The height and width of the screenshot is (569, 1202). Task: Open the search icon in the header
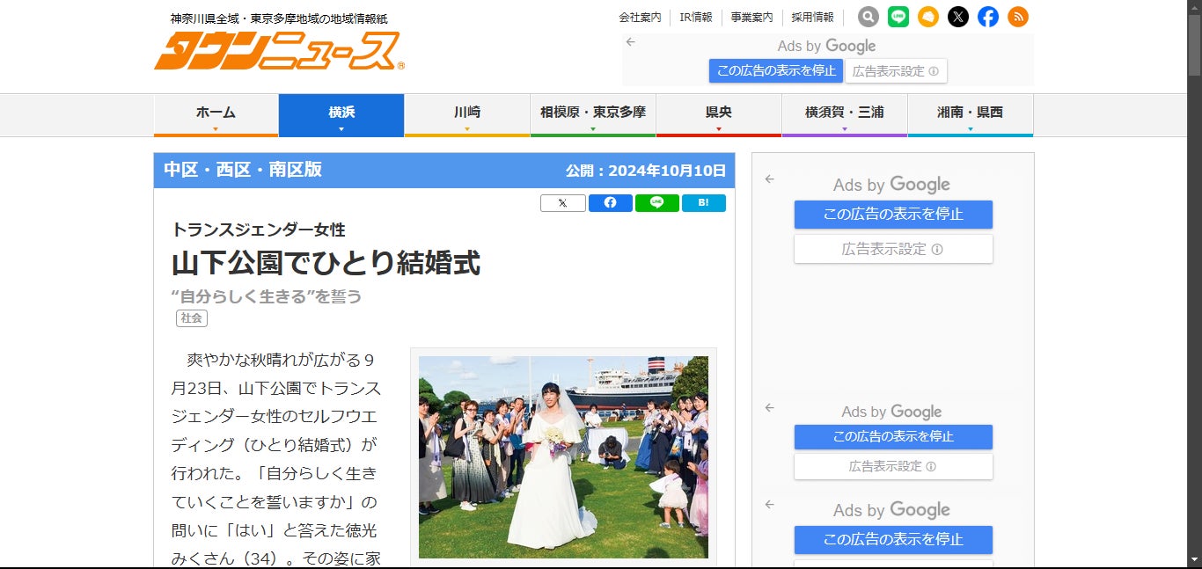click(x=869, y=17)
